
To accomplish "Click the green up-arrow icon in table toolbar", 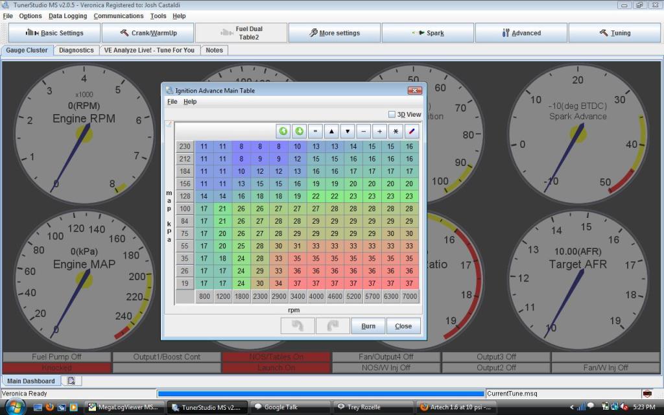I will click(x=283, y=131).
